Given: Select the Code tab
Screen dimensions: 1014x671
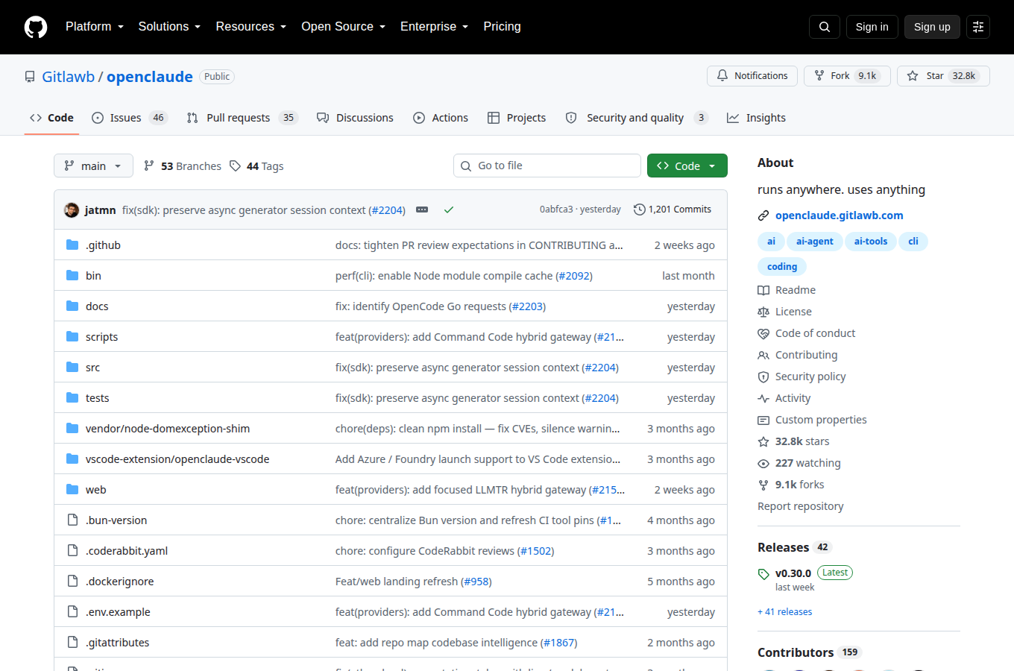Looking at the screenshot, I should pyautogui.click(x=51, y=118).
